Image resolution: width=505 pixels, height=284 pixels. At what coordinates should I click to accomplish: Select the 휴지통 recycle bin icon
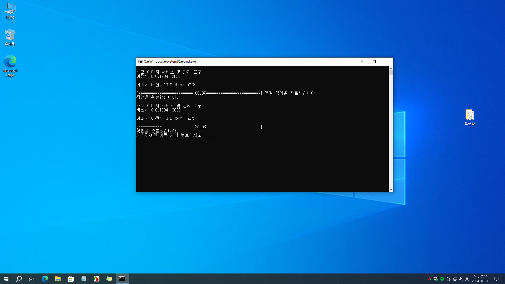[10, 37]
